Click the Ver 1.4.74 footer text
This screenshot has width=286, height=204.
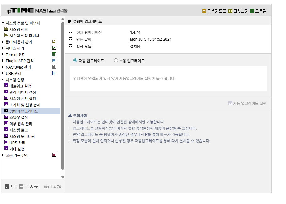pos(52,187)
